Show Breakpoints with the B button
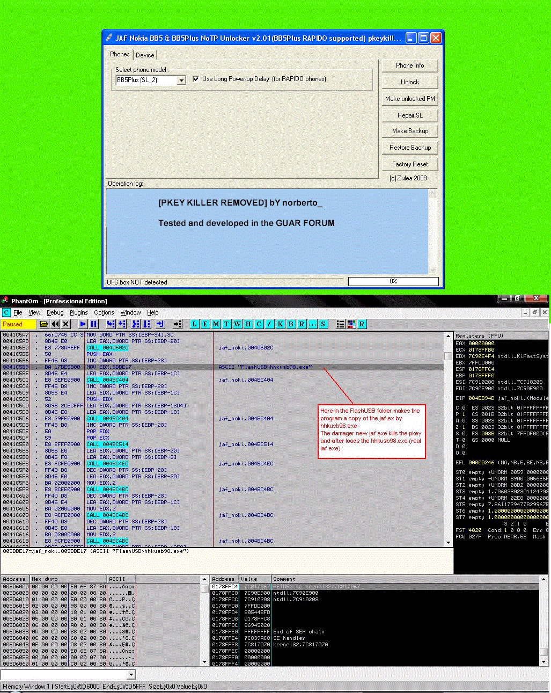The image size is (551, 693). pyautogui.click(x=291, y=324)
